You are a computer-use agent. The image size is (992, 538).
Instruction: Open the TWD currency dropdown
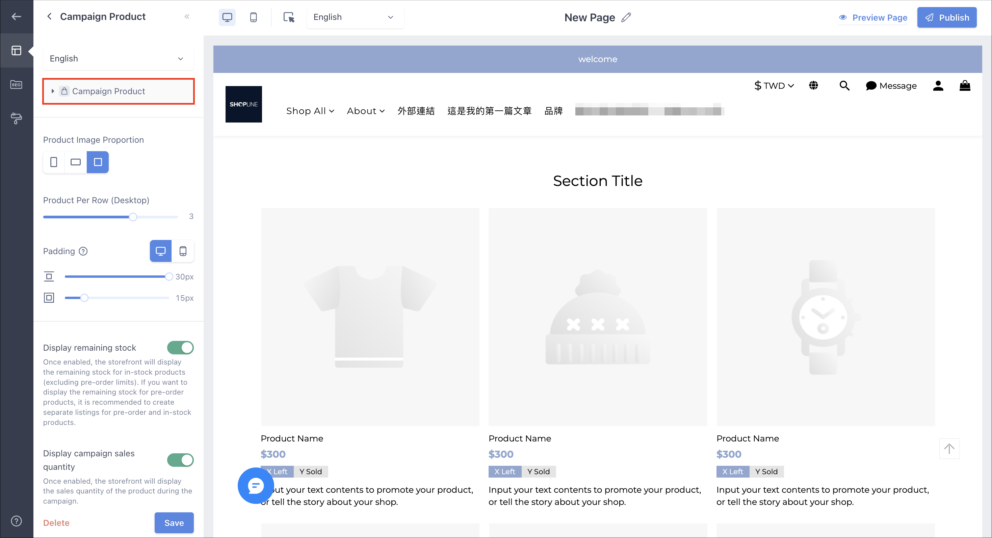(x=774, y=85)
